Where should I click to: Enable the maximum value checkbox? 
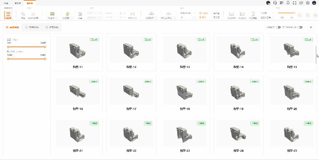212,13
